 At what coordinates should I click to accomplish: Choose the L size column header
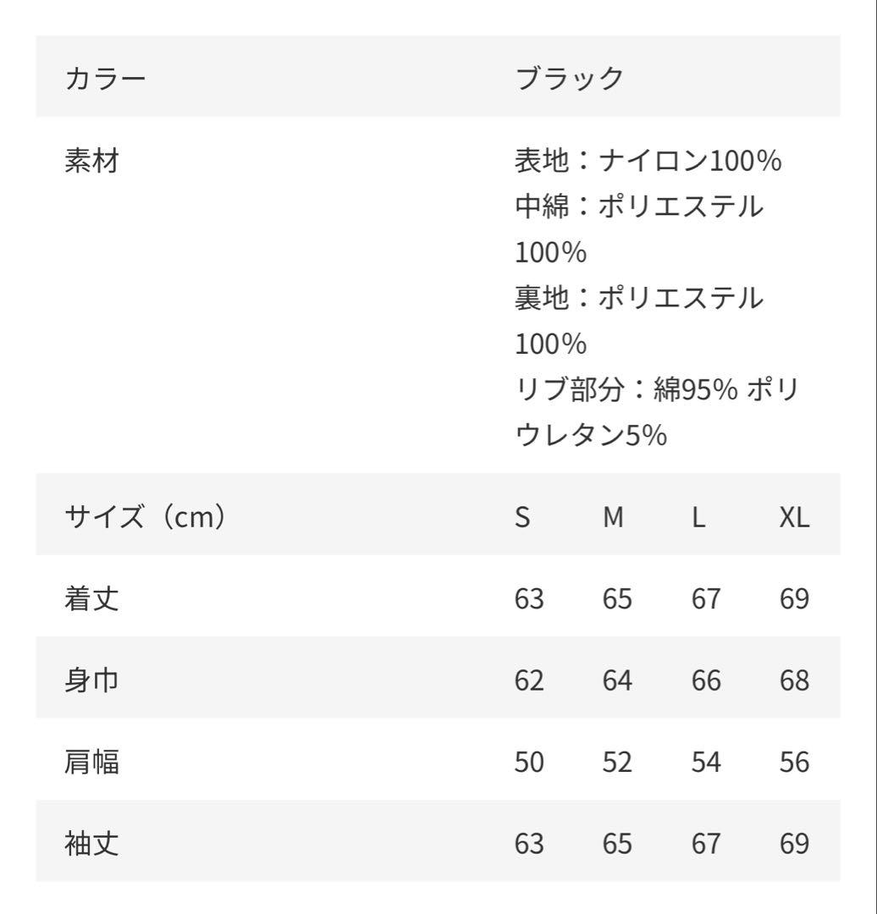698,516
